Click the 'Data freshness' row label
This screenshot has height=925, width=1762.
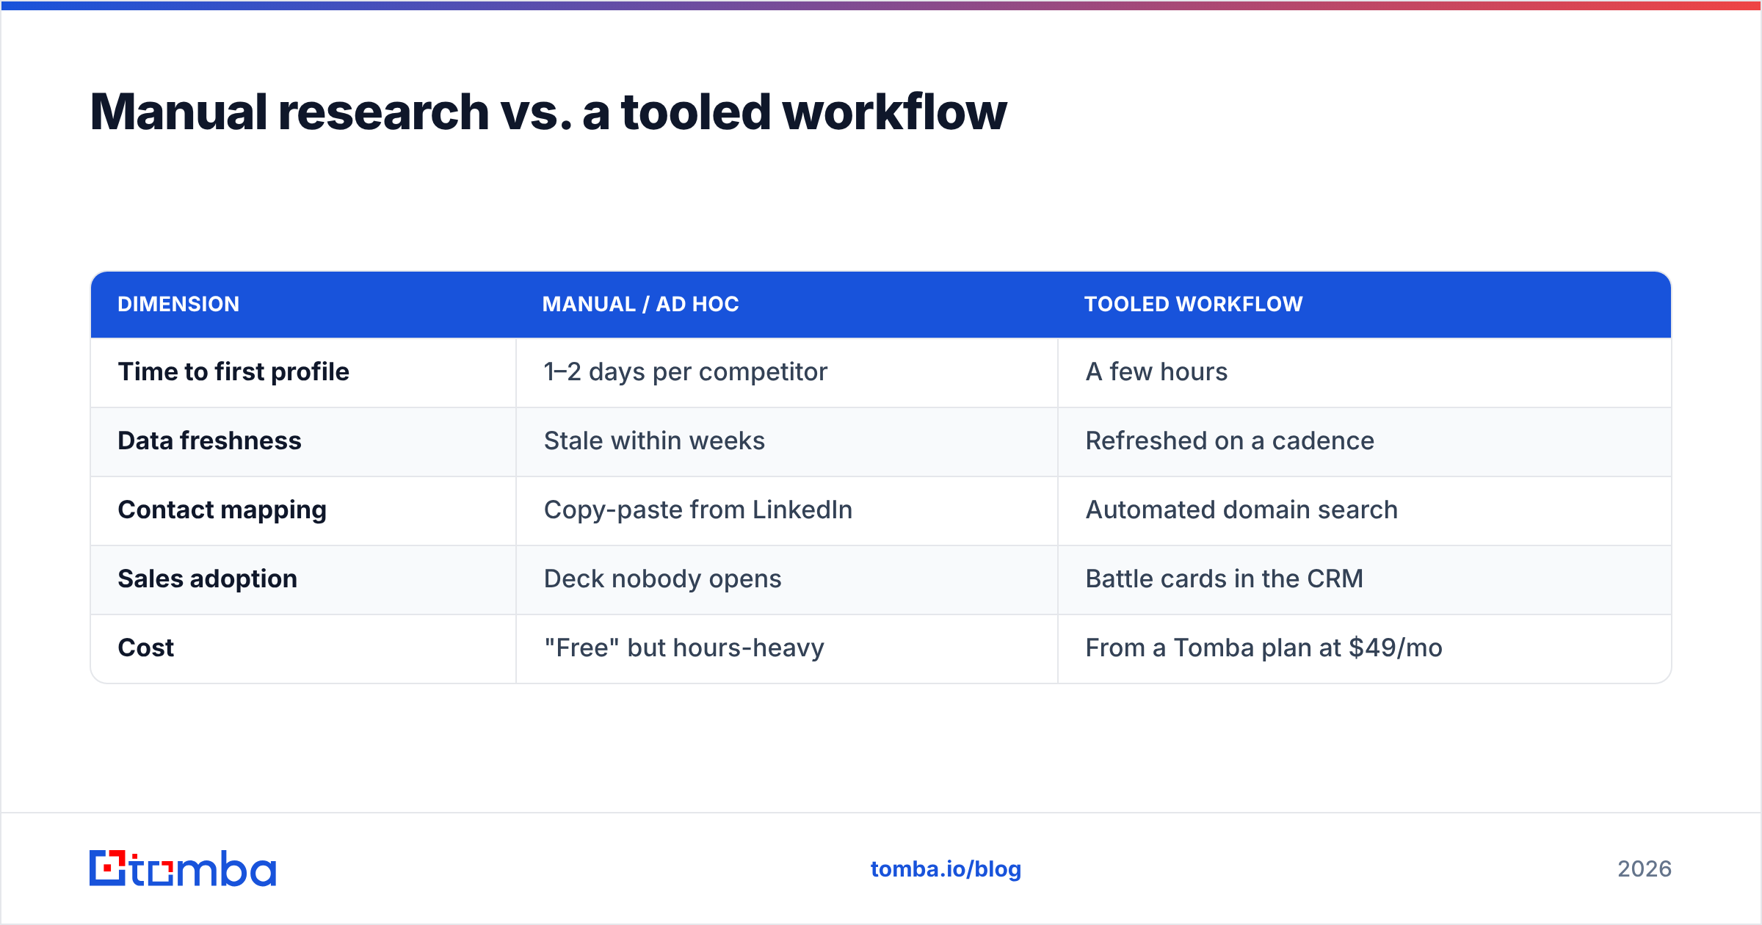pos(303,441)
